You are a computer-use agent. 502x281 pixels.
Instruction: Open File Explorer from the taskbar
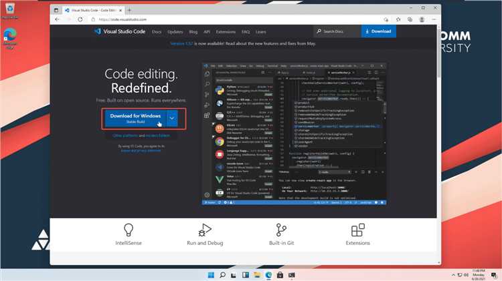(257, 275)
